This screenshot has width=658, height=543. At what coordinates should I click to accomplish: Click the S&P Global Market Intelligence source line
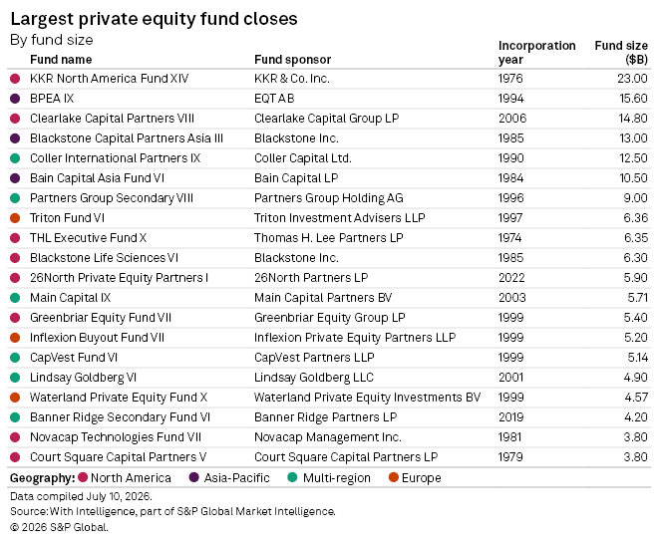(x=172, y=511)
